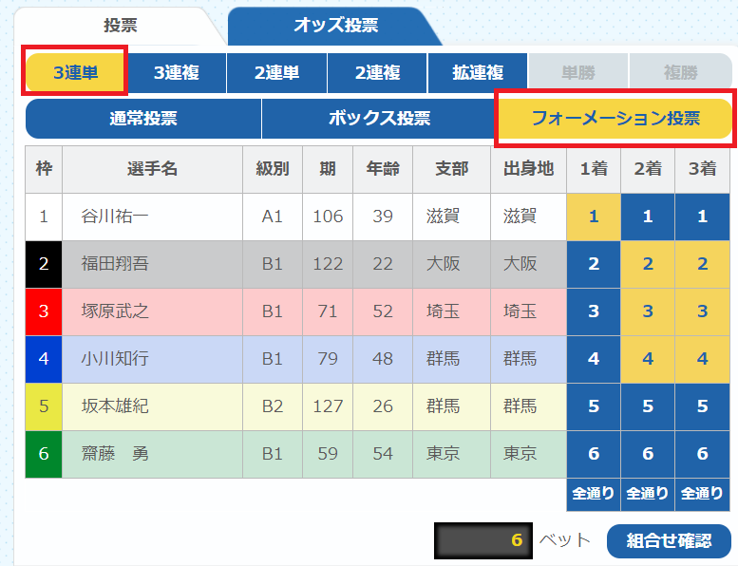Toggle boat 1 in the 1着 column

(x=594, y=217)
